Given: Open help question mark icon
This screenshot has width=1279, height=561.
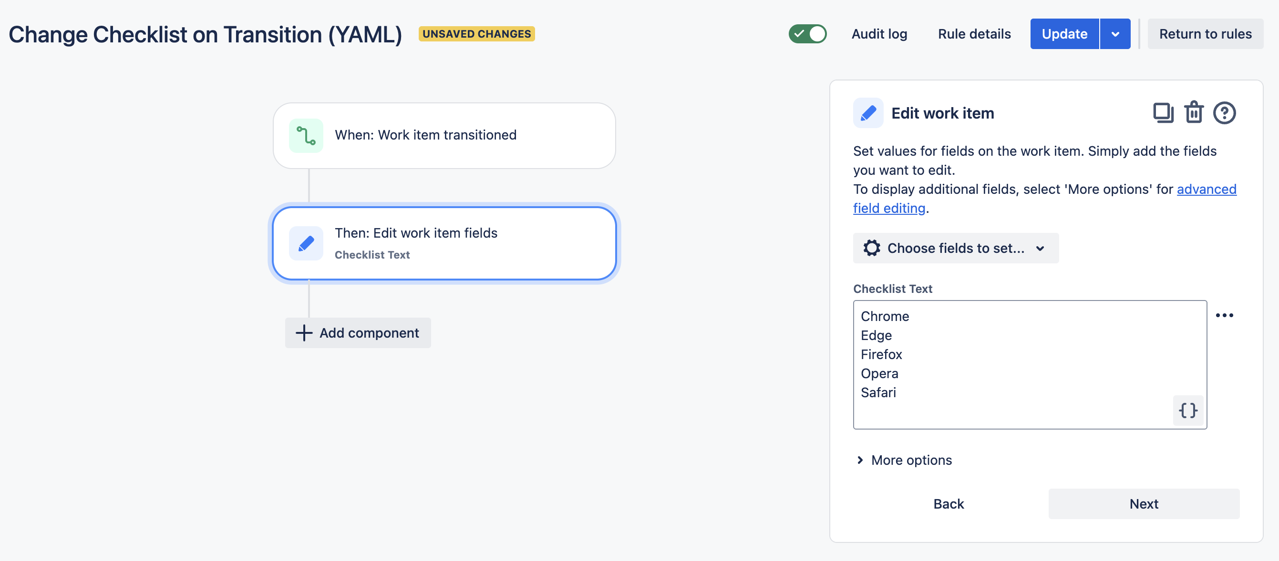Looking at the screenshot, I should [x=1224, y=113].
